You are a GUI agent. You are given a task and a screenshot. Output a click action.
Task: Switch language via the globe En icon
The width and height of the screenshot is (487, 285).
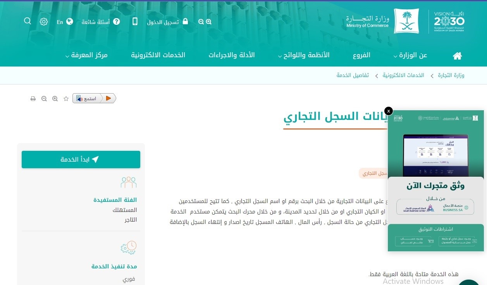(x=65, y=22)
